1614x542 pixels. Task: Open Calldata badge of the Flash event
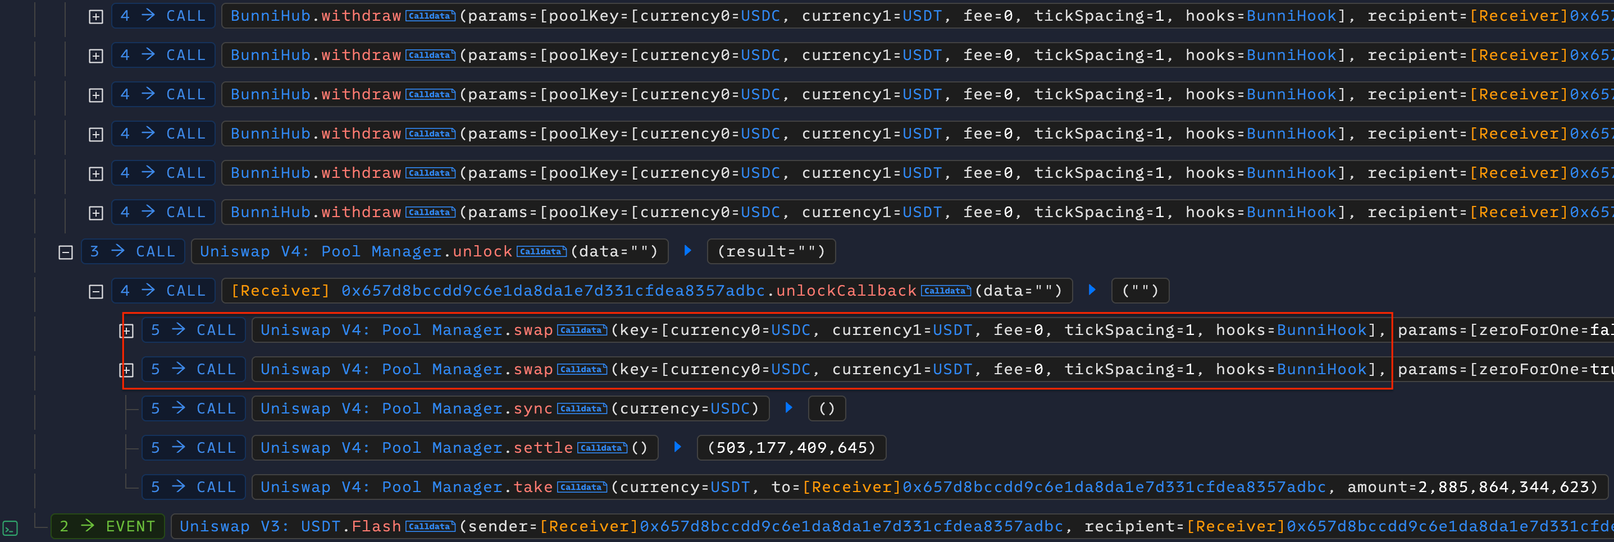[430, 526]
